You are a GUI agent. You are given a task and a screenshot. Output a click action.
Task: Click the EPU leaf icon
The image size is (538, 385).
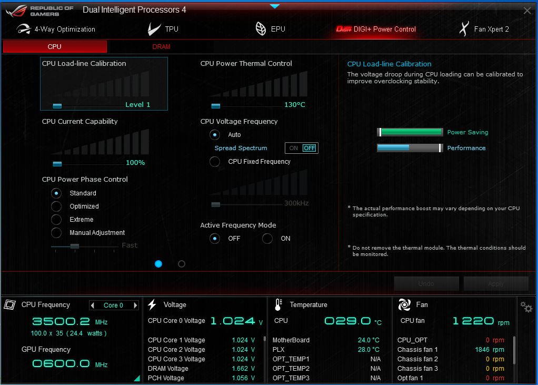[261, 29]
